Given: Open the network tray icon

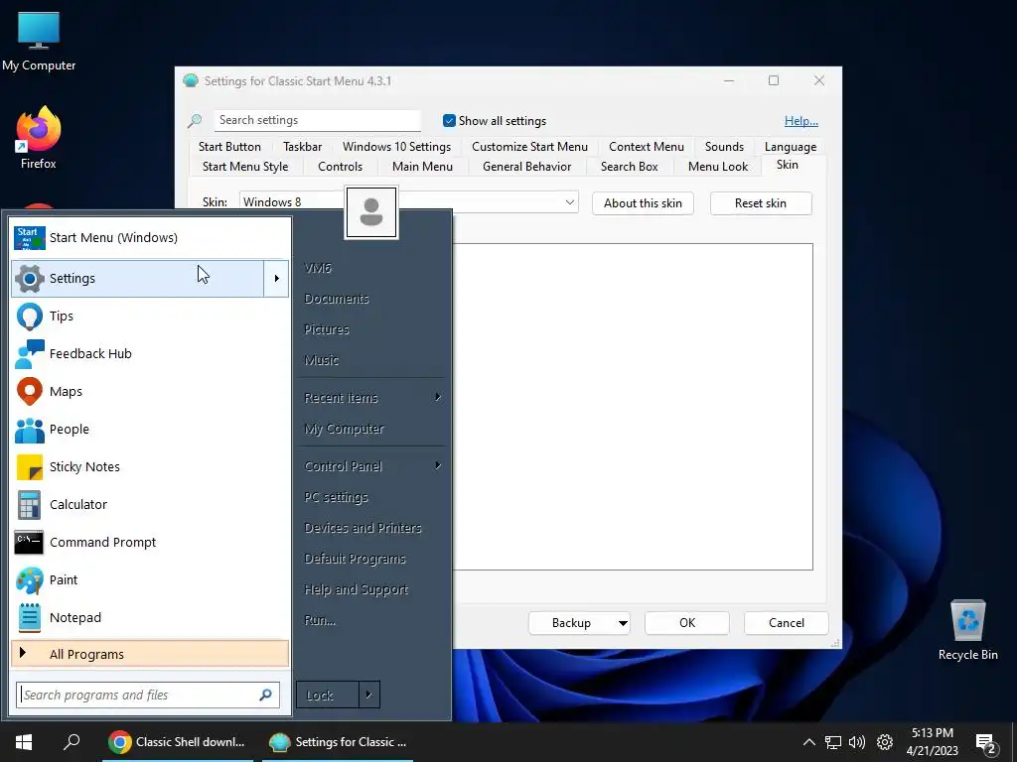Looking at the screenshot, I should (833, 742).
